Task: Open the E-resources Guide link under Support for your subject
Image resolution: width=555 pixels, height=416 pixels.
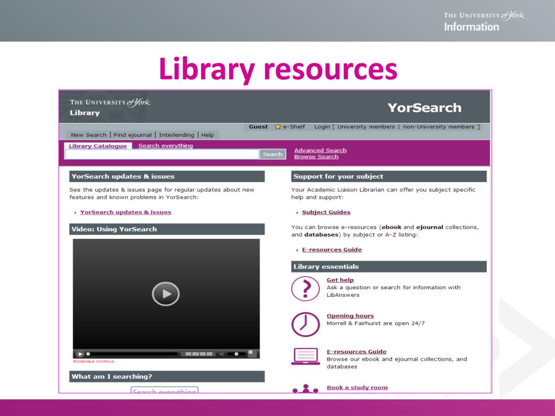Action: pyautogui.click(x=332, y=250)
